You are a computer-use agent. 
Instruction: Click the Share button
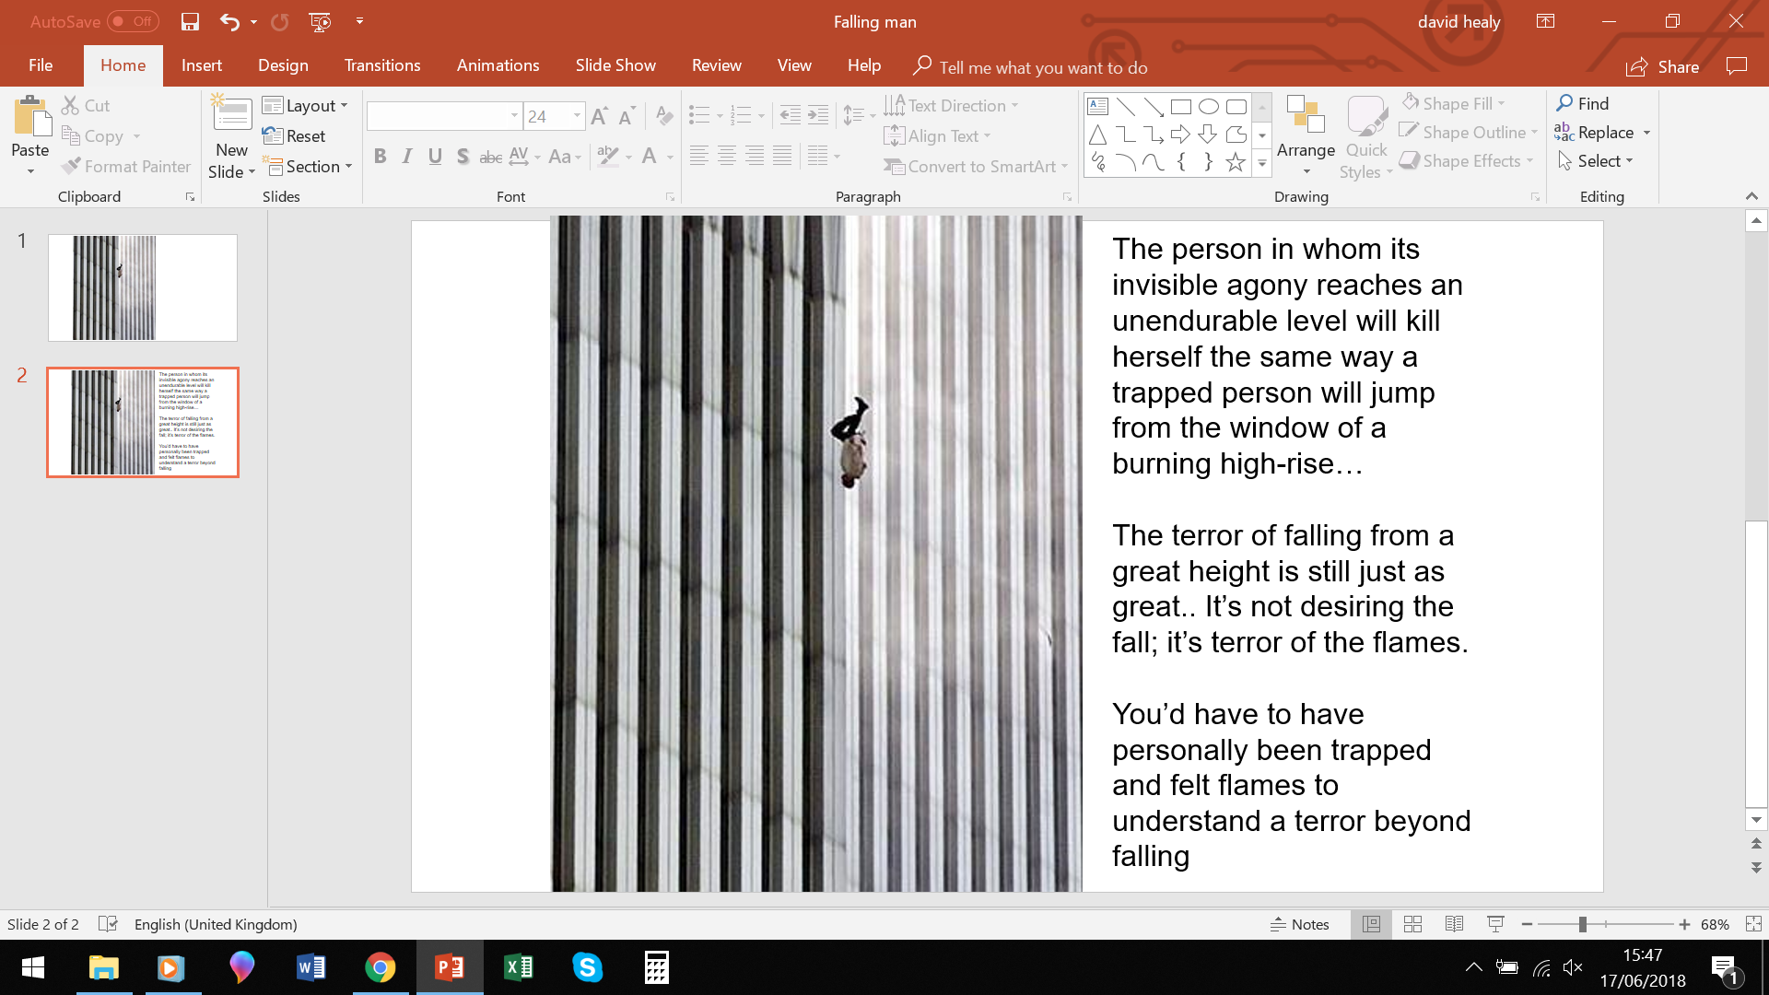click(x=1663, y=66)
